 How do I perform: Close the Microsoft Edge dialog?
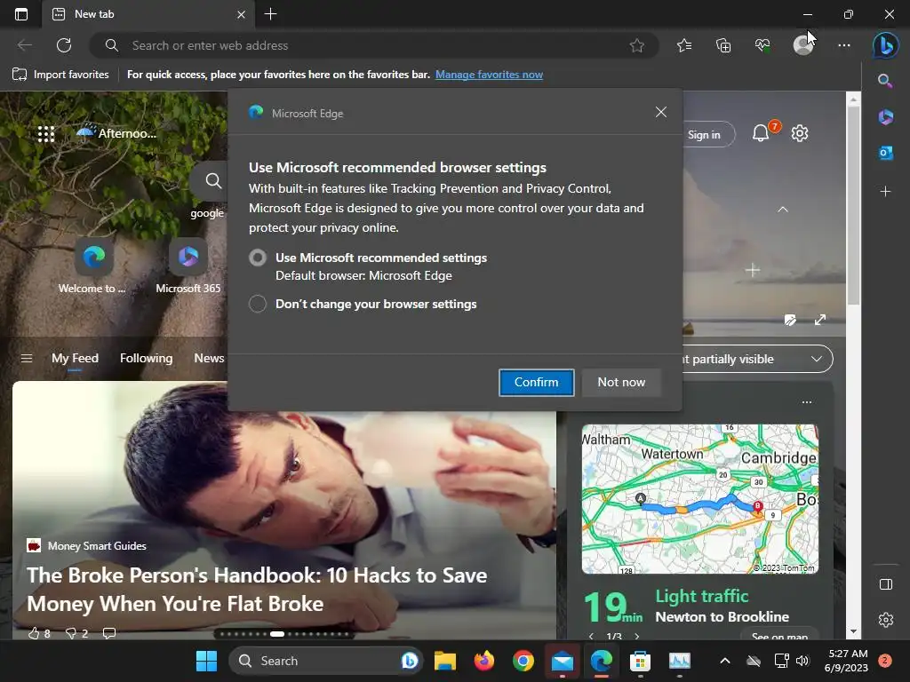click(660, 112)
